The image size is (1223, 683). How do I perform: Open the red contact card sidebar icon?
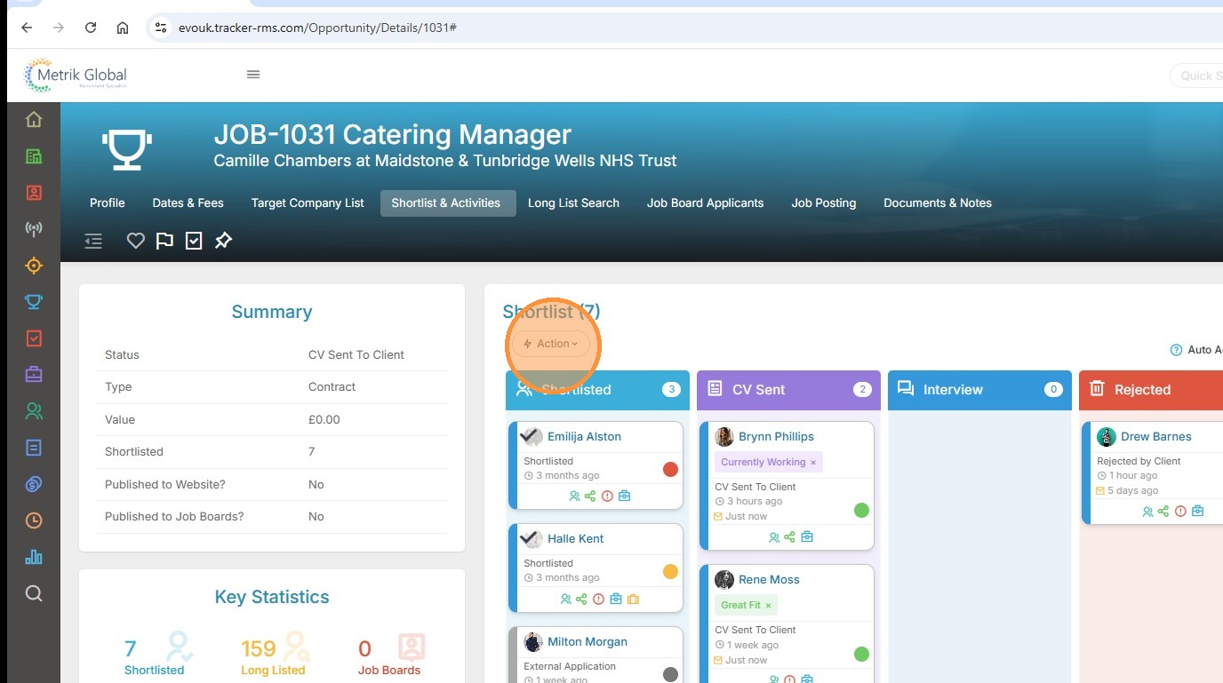34,193
